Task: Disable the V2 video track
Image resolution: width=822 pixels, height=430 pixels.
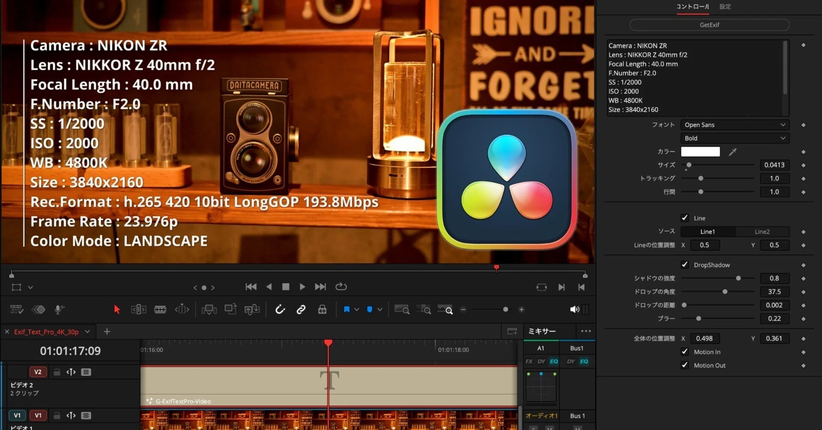Action: coord(86,372)
